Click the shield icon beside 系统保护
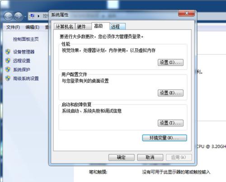226x182 pixels. 8,70
